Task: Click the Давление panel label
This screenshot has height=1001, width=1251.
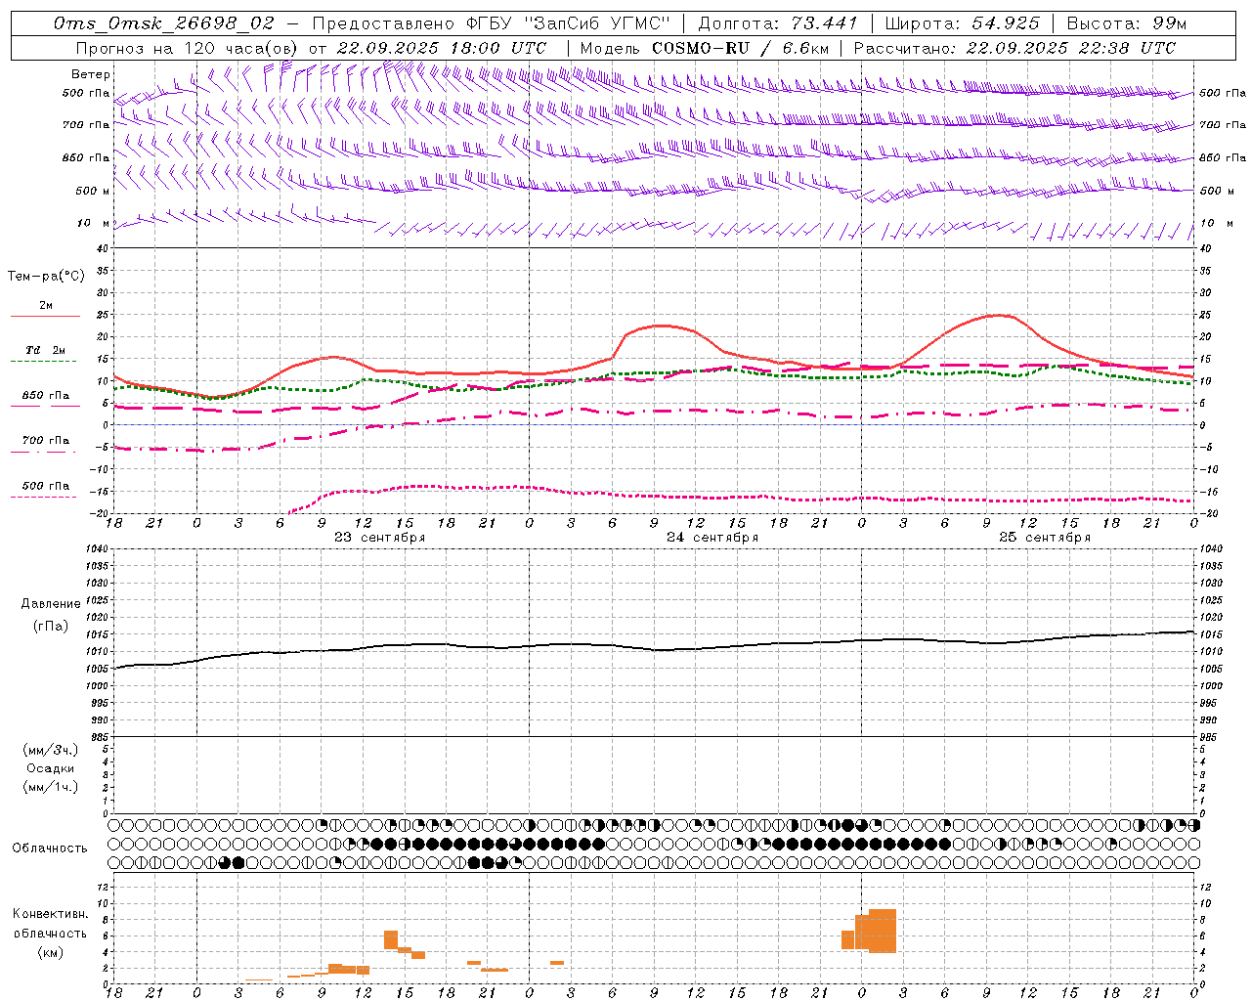Action: pyautogui.click(x=51, y=604)
